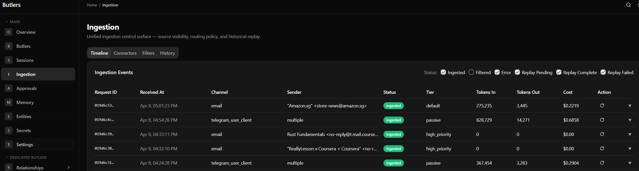This screenshot has height=171, width=639.
Task: Open Approvals in the sidebar
Action: (38, 88)
